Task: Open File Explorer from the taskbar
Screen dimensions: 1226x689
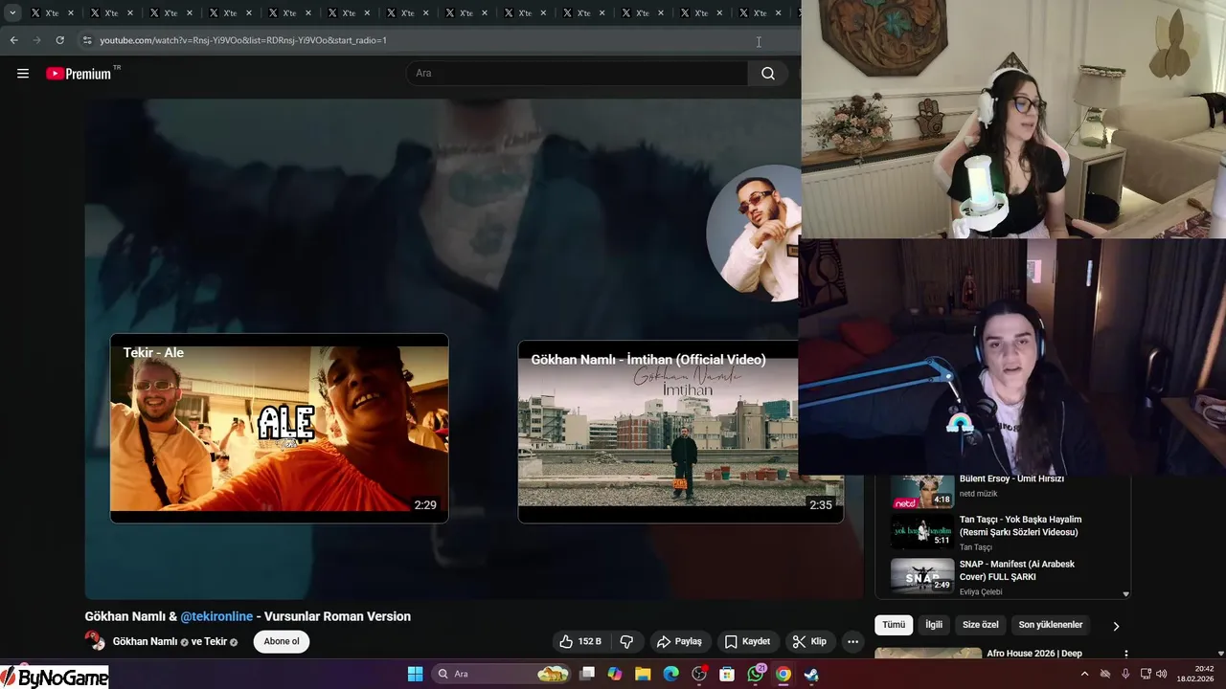Action: click(643, 674)
